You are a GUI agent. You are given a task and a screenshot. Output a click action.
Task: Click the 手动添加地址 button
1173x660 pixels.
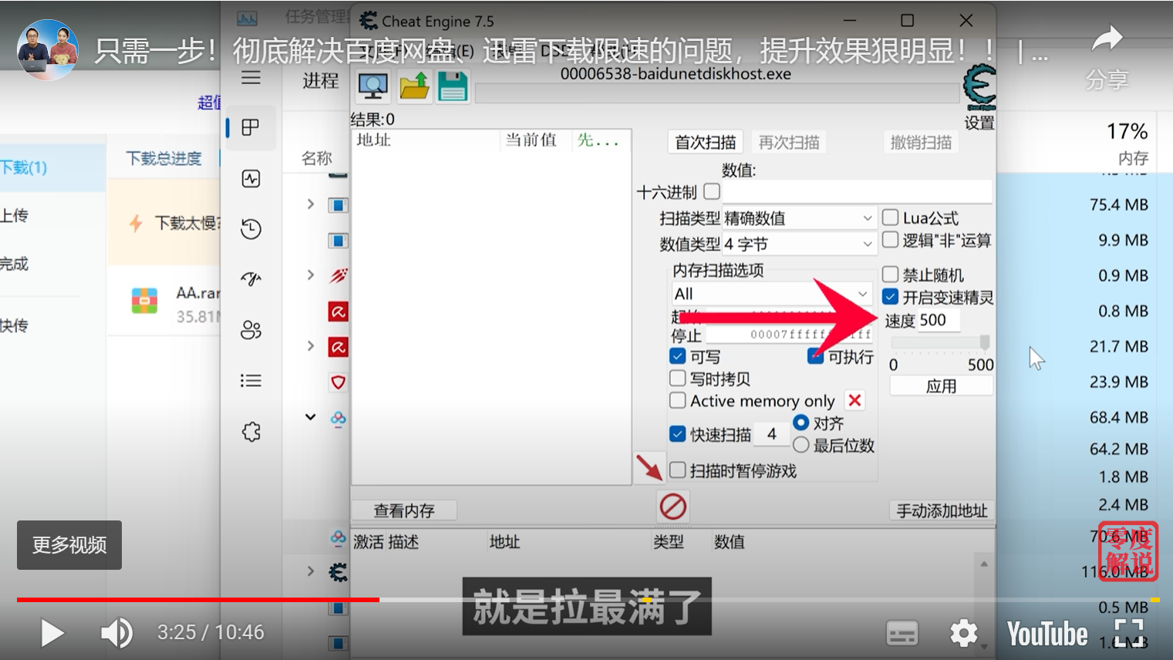click(942, 510)
